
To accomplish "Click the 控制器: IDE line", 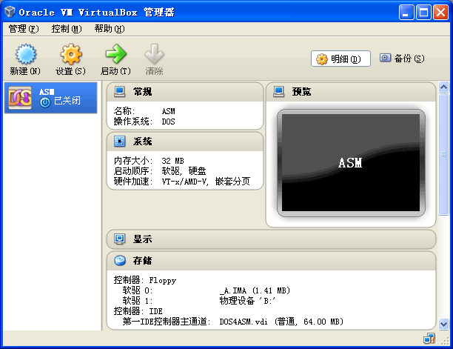I will 138,311.
